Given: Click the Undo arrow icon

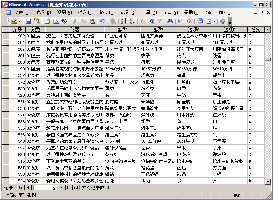Looking at the screenshot, I should 102,21.
